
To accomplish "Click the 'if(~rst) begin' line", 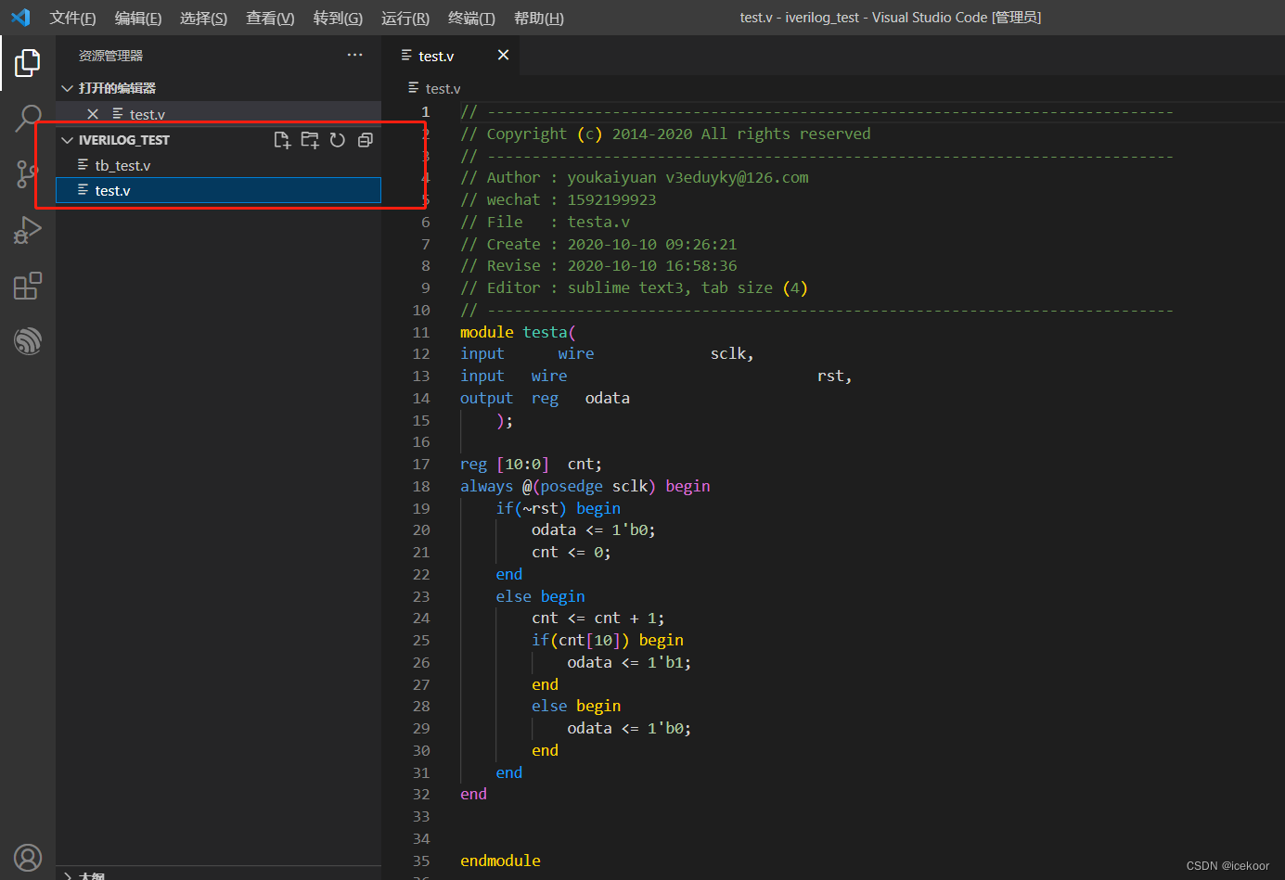I will (x=559, y=508).
